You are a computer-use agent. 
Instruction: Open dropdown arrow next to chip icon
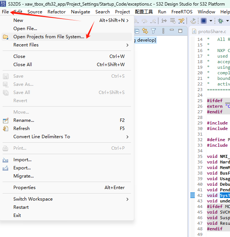click(211, 21)
